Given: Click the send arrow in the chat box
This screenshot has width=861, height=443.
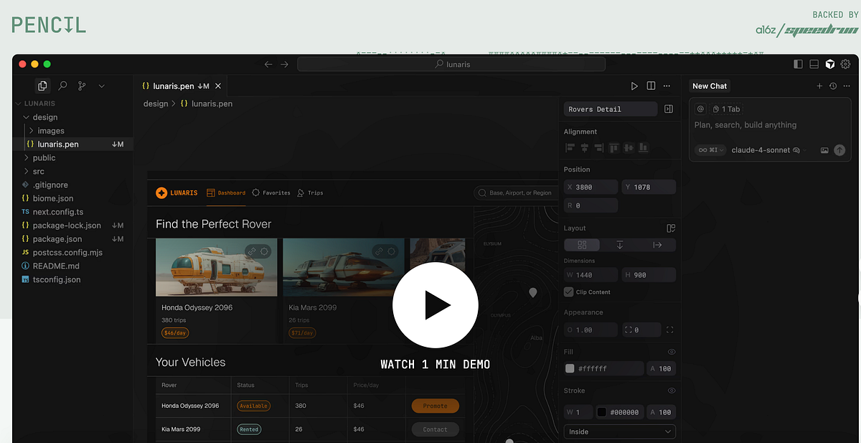Looking at the screenshot, I should pyautogui.click(x=839, y=150).
